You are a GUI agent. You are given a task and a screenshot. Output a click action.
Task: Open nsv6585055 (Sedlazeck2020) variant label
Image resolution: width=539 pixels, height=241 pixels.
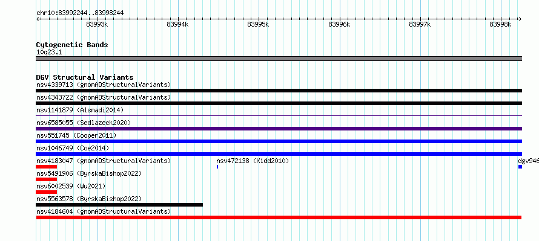[84, 123]
